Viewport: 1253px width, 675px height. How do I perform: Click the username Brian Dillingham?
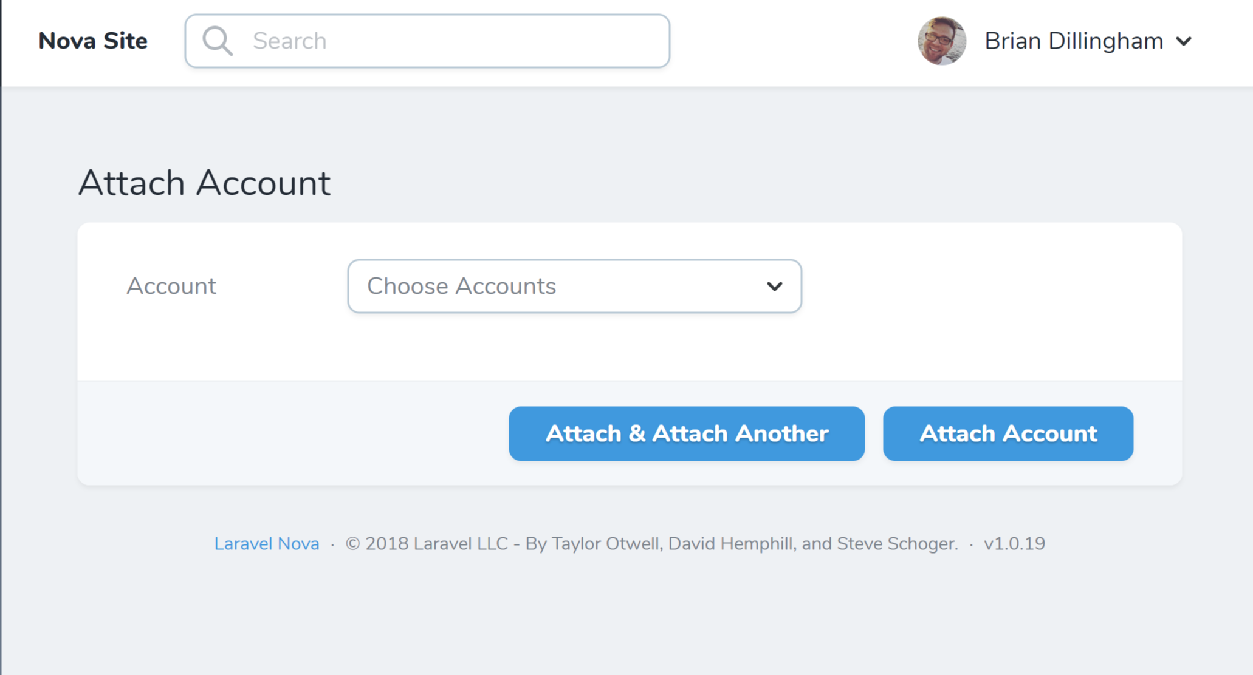click(1074, 41)
